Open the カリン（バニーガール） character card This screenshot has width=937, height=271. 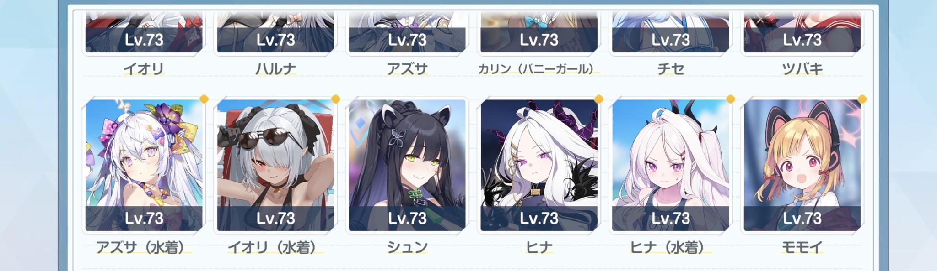pyautogui.click(x=539, y=33)
